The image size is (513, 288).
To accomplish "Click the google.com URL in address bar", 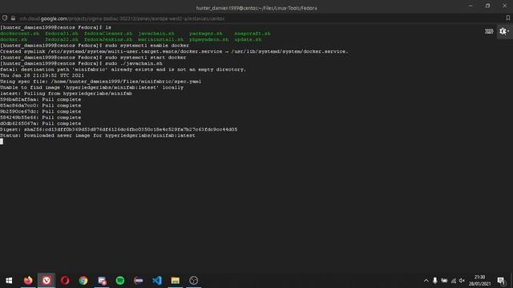I will [x=122, y=18].
